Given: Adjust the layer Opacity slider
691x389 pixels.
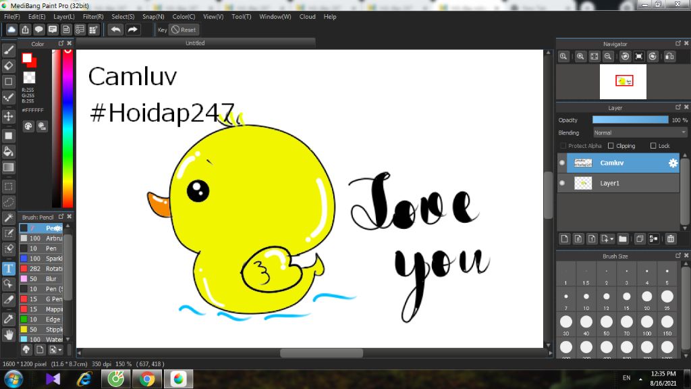Looking at the screenshot, I should click(x=630, y=120).
